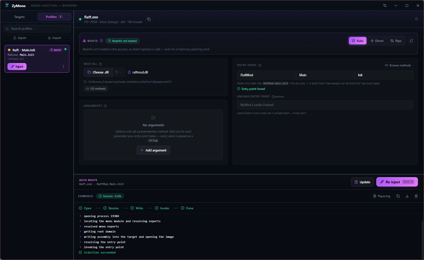Switch to the Profiles tab

point(54,17)
